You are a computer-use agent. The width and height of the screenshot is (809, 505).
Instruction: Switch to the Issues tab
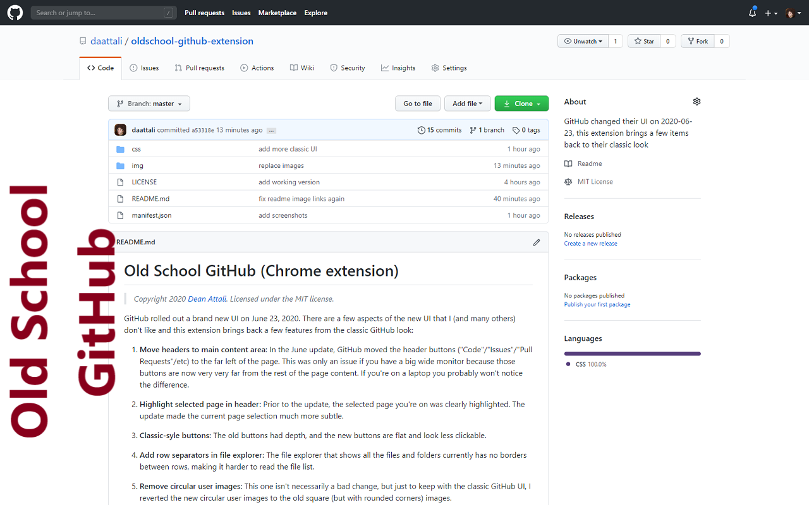144,68
